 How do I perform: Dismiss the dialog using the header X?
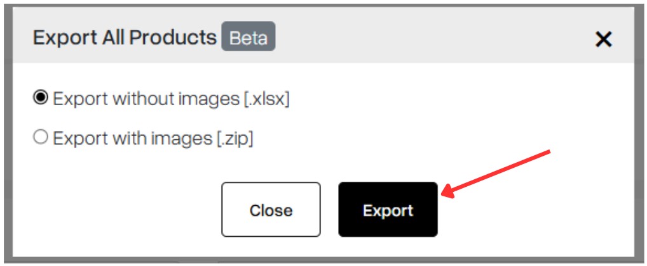tap(603, 39)
